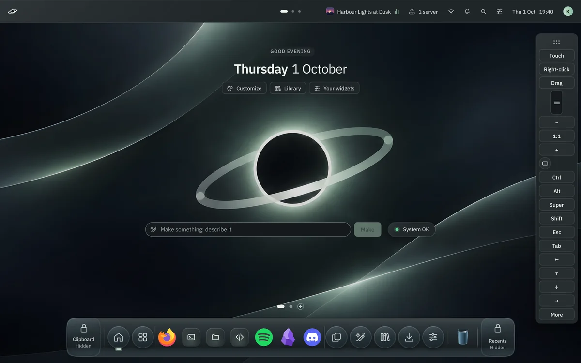Enable Drag mode in the side panel
This screenshot has height=363, width=581.
557,83
